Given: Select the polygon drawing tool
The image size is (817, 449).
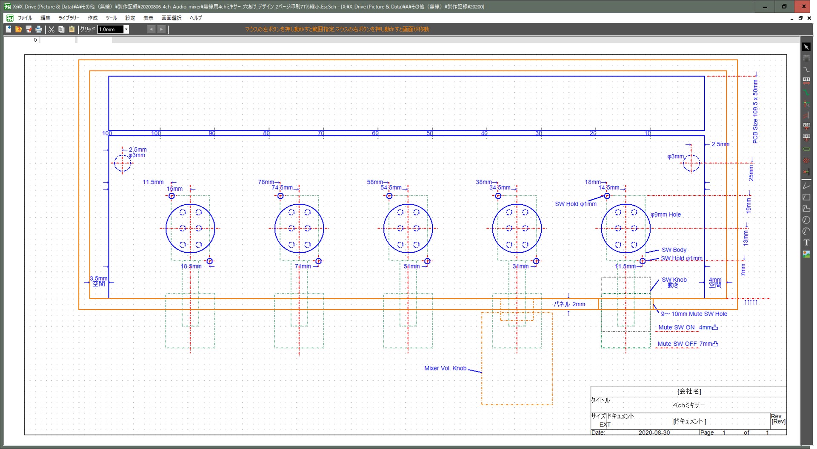Looking at the screenshot, I should click(x=806, y=209).
